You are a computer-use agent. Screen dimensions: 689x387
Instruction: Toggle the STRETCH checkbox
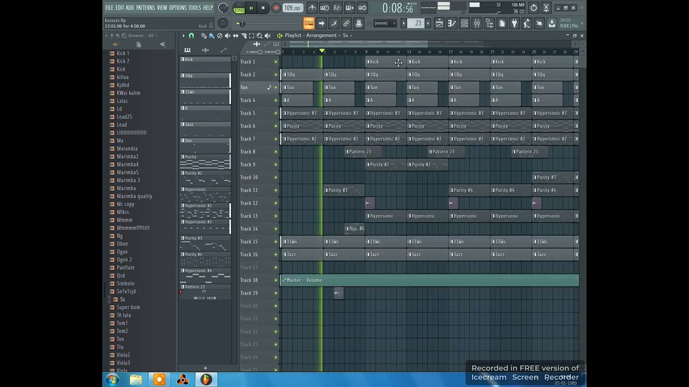(278, 52)
